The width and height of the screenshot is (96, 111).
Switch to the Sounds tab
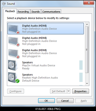(x=36, y=12)
